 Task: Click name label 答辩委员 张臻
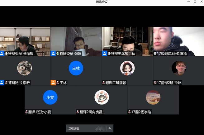click(x=70, y=54)
